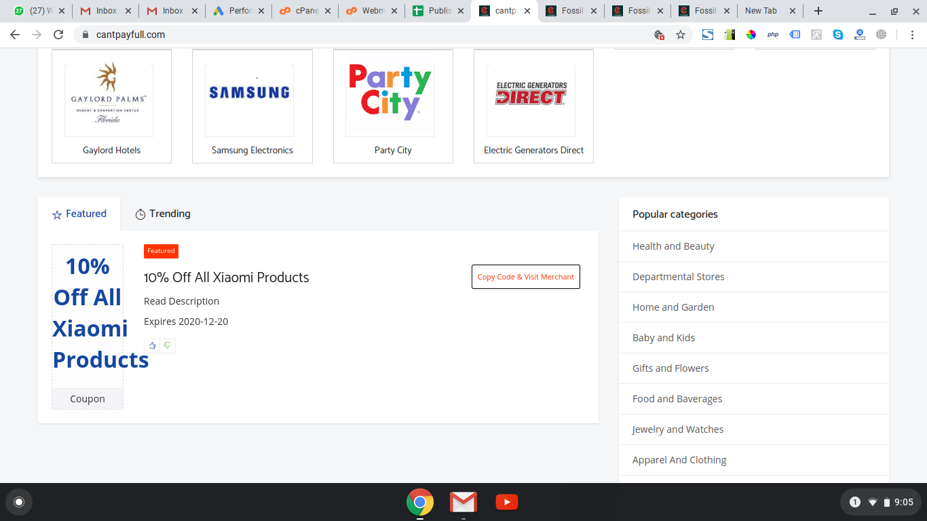Click the browser forward arrow
The width and height of the screenshot is (927, 521).
click(37, 35)
